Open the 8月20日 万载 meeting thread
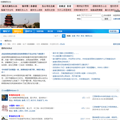Screen dimensions: 120x120 point(75,73)
